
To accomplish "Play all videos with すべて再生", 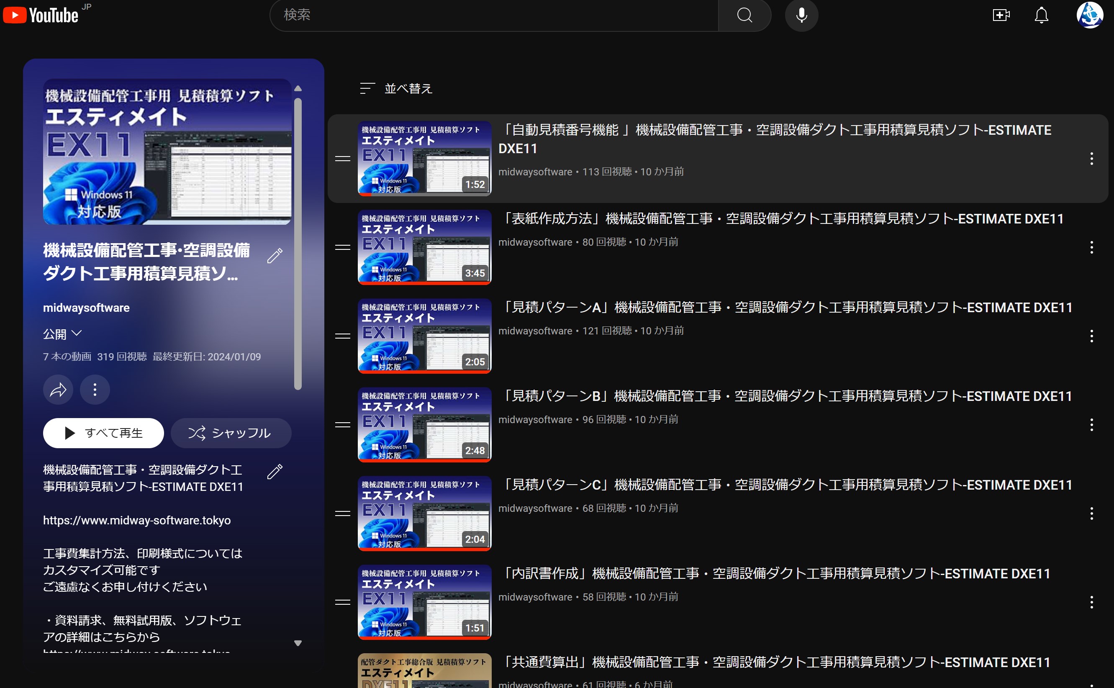I will pos(103,433).
